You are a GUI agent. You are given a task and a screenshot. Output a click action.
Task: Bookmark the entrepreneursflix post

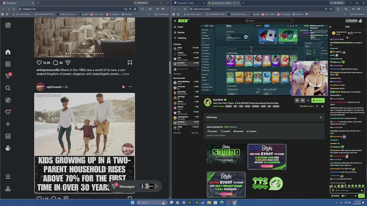click(130, 63)
